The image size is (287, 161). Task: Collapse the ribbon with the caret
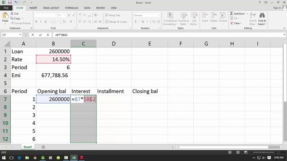[284, 28]
